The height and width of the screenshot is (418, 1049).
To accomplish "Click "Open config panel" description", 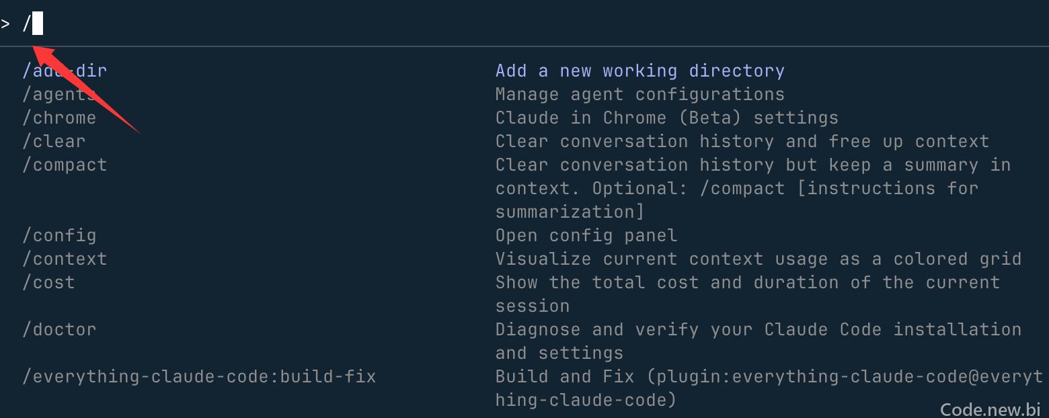I will pos(586,235).
